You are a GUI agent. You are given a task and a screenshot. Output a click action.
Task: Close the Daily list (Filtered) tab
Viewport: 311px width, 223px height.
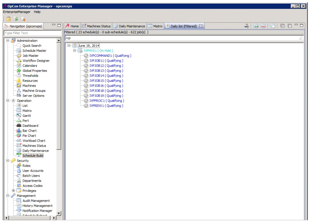pyautogui.click(x=201, y=26)
